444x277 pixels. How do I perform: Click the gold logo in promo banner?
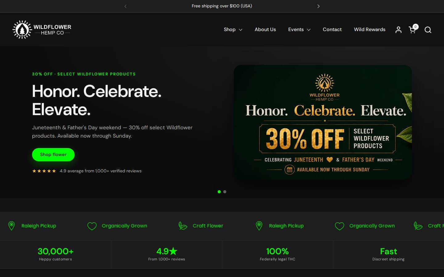(x=324, y=87)
